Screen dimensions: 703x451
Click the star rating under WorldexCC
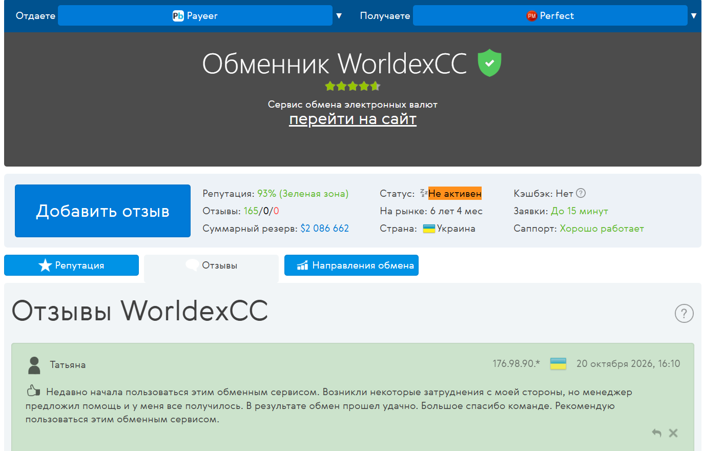point(353,86)
